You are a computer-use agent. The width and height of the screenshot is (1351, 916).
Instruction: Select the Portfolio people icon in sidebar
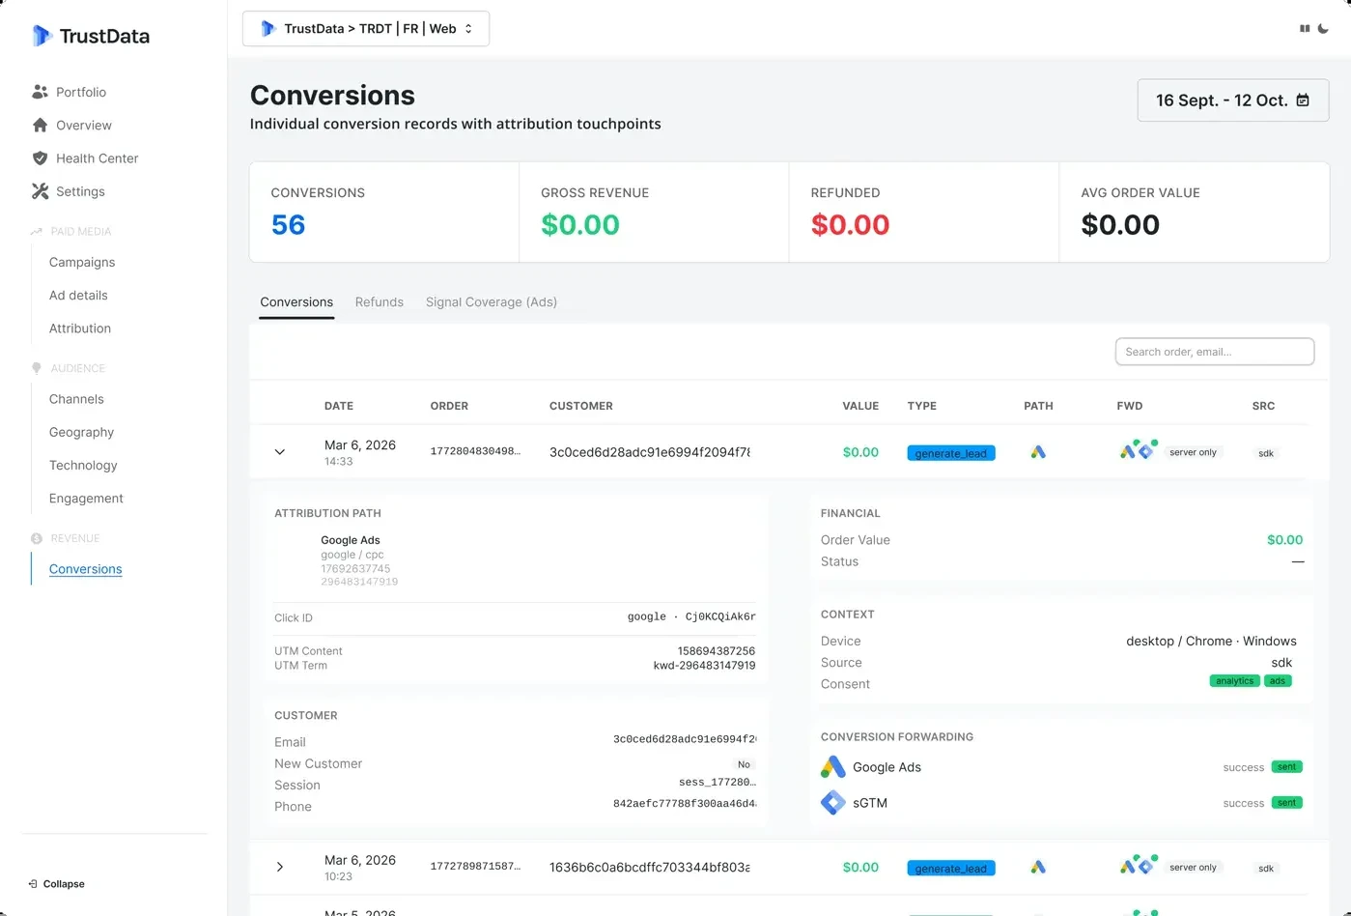click(x=39, y=92)
